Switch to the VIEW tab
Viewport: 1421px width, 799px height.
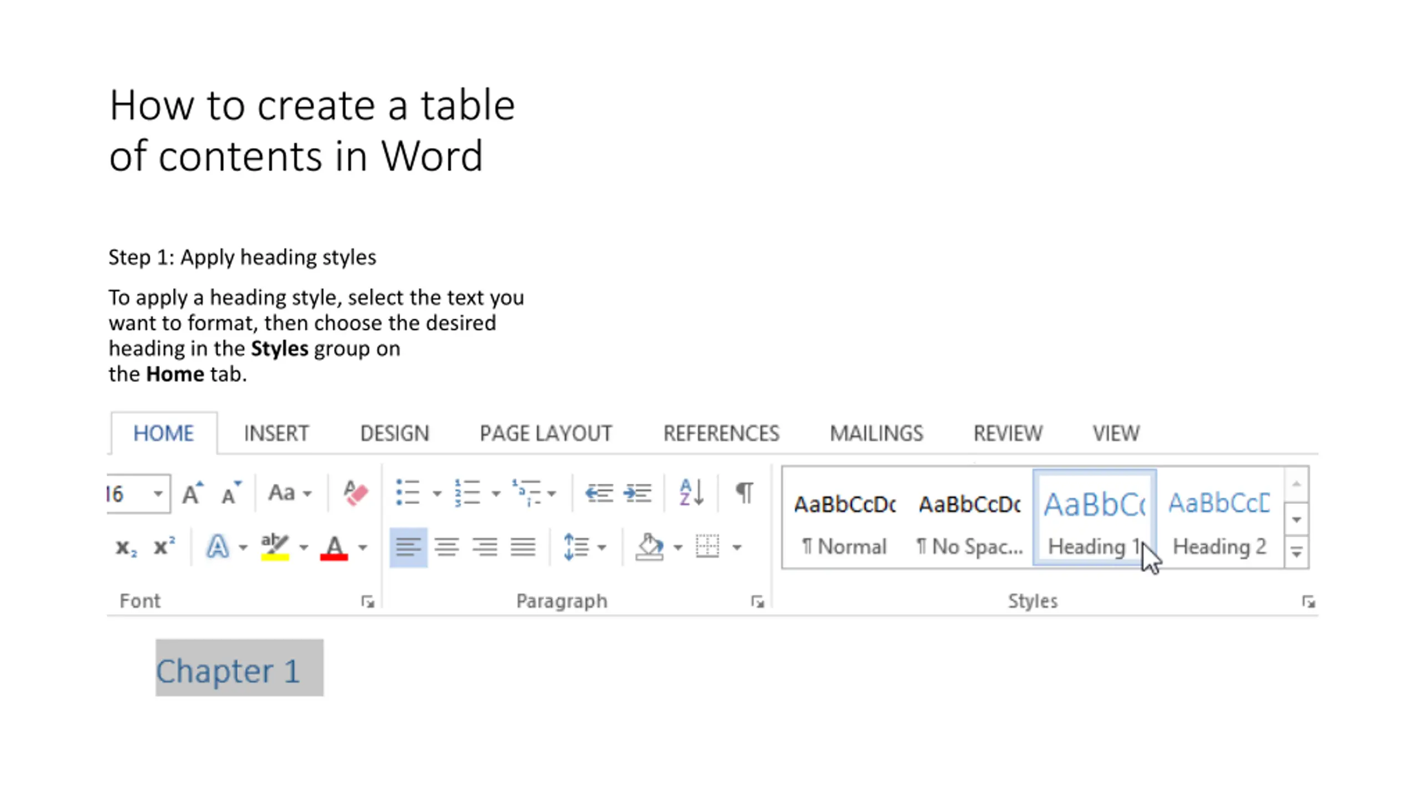(x=1116, y=433)
